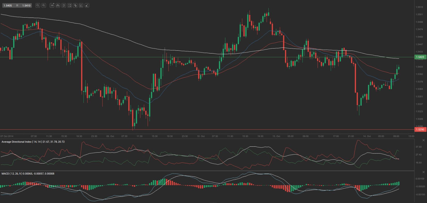Click the 10. Oct date marker
This screenshot has height=203, width=427.
201,136
